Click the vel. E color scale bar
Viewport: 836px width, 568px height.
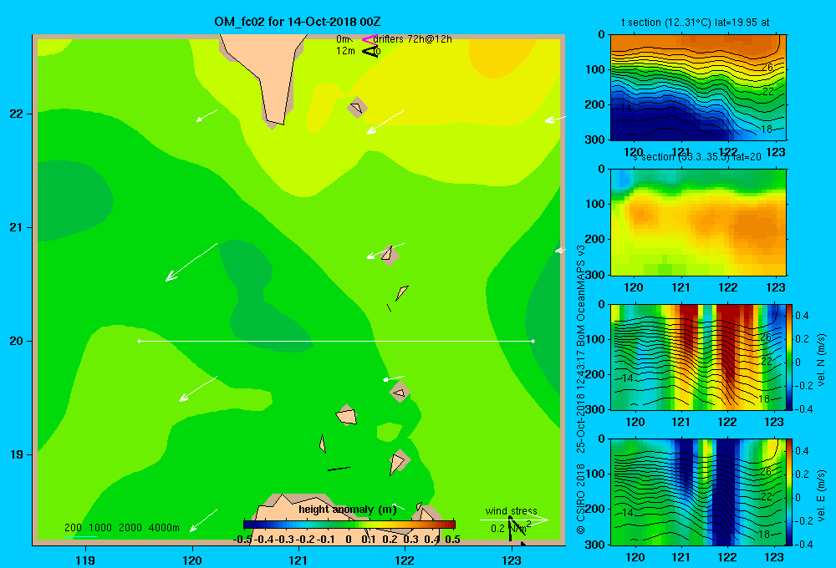click(x=789, y=492)
